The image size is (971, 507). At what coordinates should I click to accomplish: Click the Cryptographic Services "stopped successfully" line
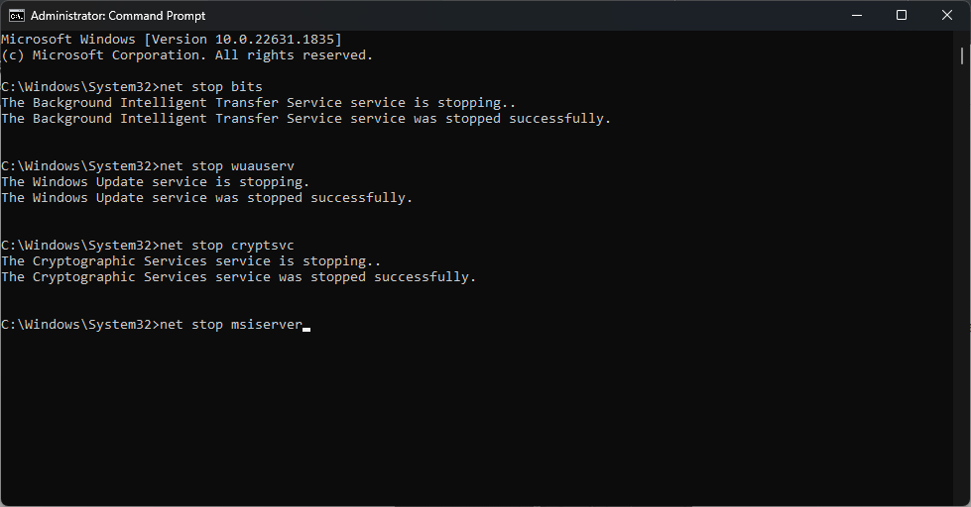coord(239,277)
